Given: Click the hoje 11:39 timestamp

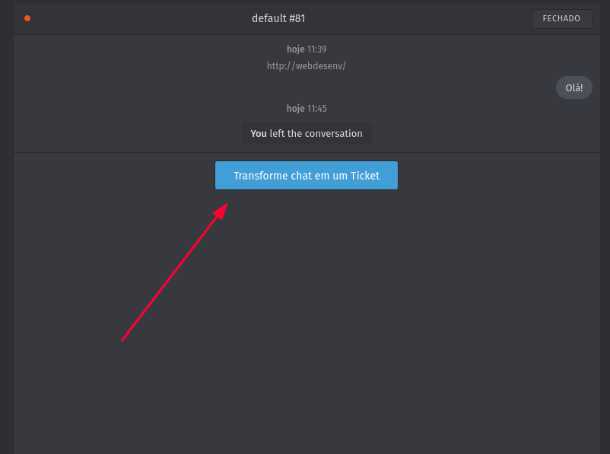Looking at the screenshot, I should 307,49.
